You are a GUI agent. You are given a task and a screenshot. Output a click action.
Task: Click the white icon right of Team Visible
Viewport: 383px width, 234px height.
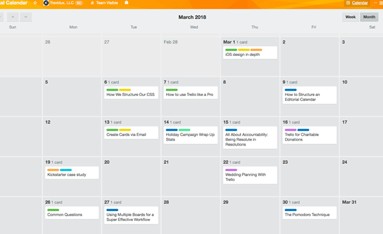pyautogui.click(x=126, y=3)
